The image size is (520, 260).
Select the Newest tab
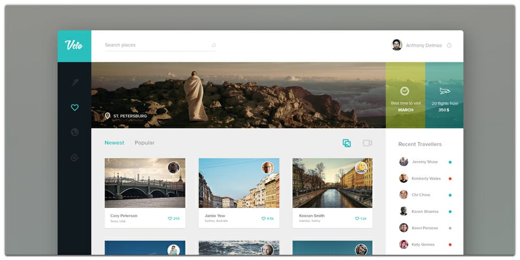(x=114, y=143)
